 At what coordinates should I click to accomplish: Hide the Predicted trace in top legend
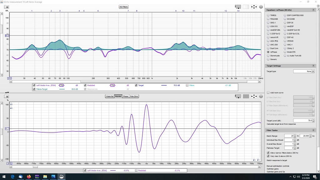tap(85, 85)
